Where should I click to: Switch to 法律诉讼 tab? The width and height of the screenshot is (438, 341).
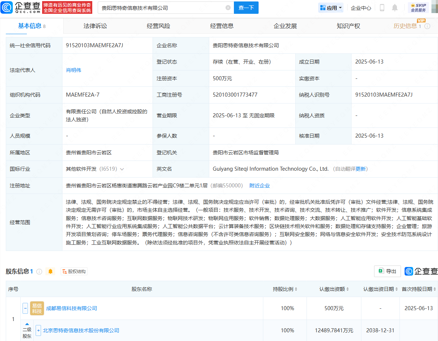pos(95,26)
